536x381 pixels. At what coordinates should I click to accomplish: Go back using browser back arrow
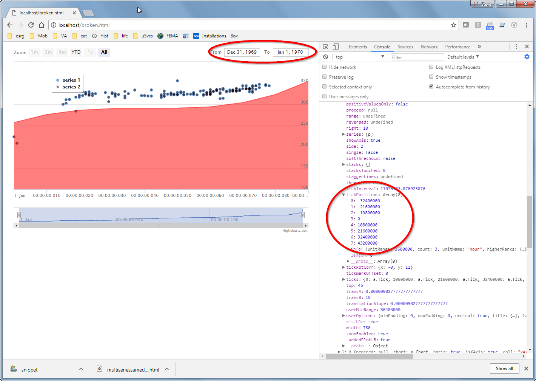pyautogui.click(x=10, y=25)
